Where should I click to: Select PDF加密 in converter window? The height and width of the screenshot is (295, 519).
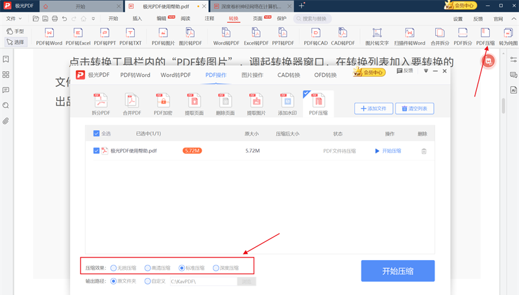(163, 104)
